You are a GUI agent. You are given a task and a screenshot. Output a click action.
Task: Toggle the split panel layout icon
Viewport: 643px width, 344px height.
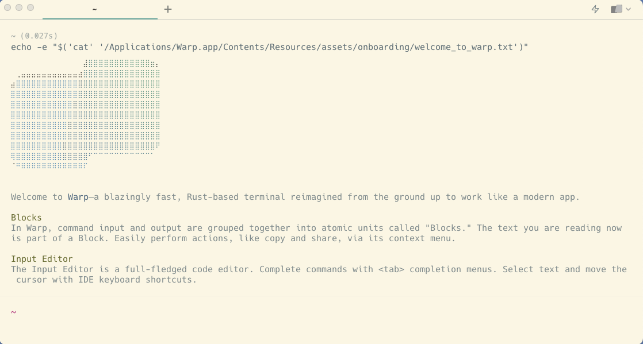pos(617,9)
